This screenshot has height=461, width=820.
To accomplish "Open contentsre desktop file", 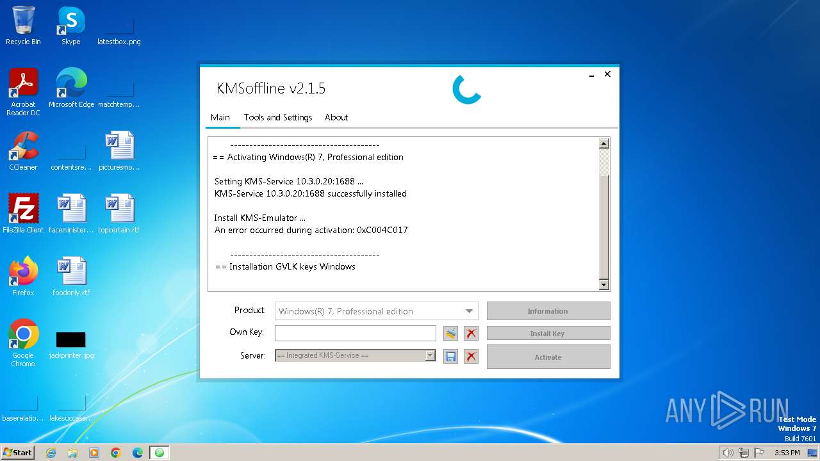I will [71, 158].
